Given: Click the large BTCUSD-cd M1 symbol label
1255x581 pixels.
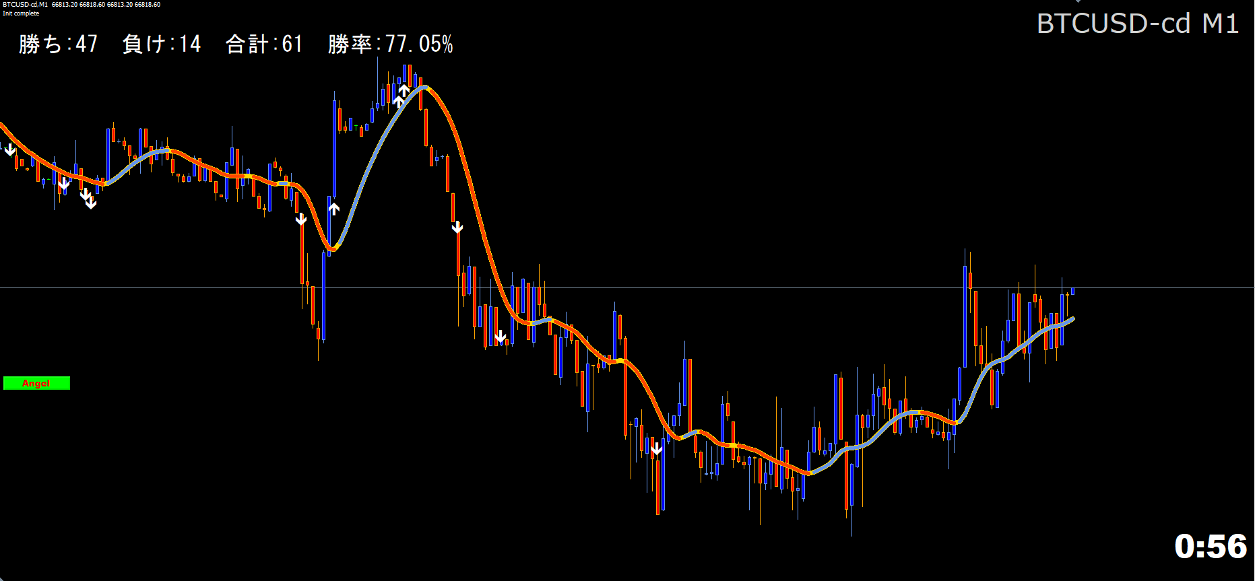Looking at the screenshot, I should (1138, 24).
